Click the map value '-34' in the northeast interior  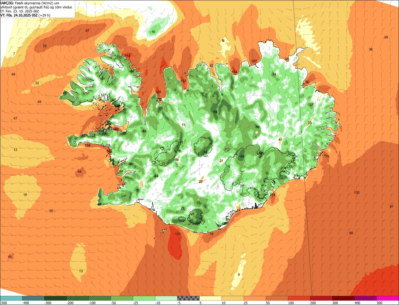coord(273,74)
